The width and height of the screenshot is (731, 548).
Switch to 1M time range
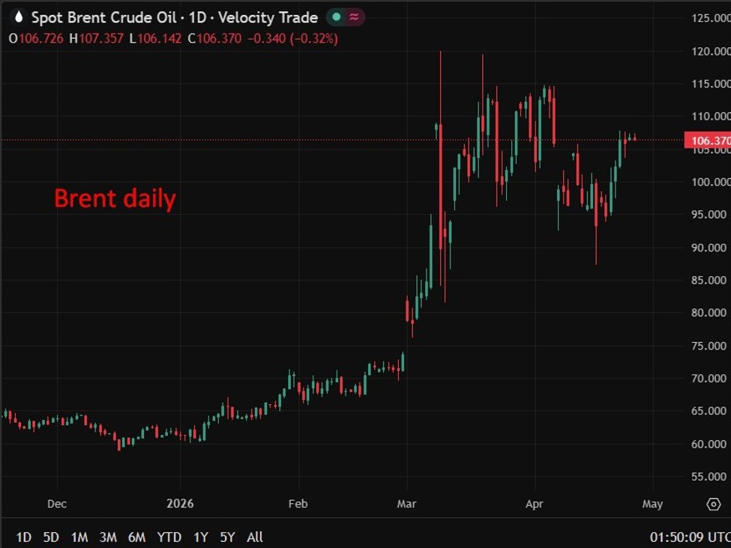79,537
